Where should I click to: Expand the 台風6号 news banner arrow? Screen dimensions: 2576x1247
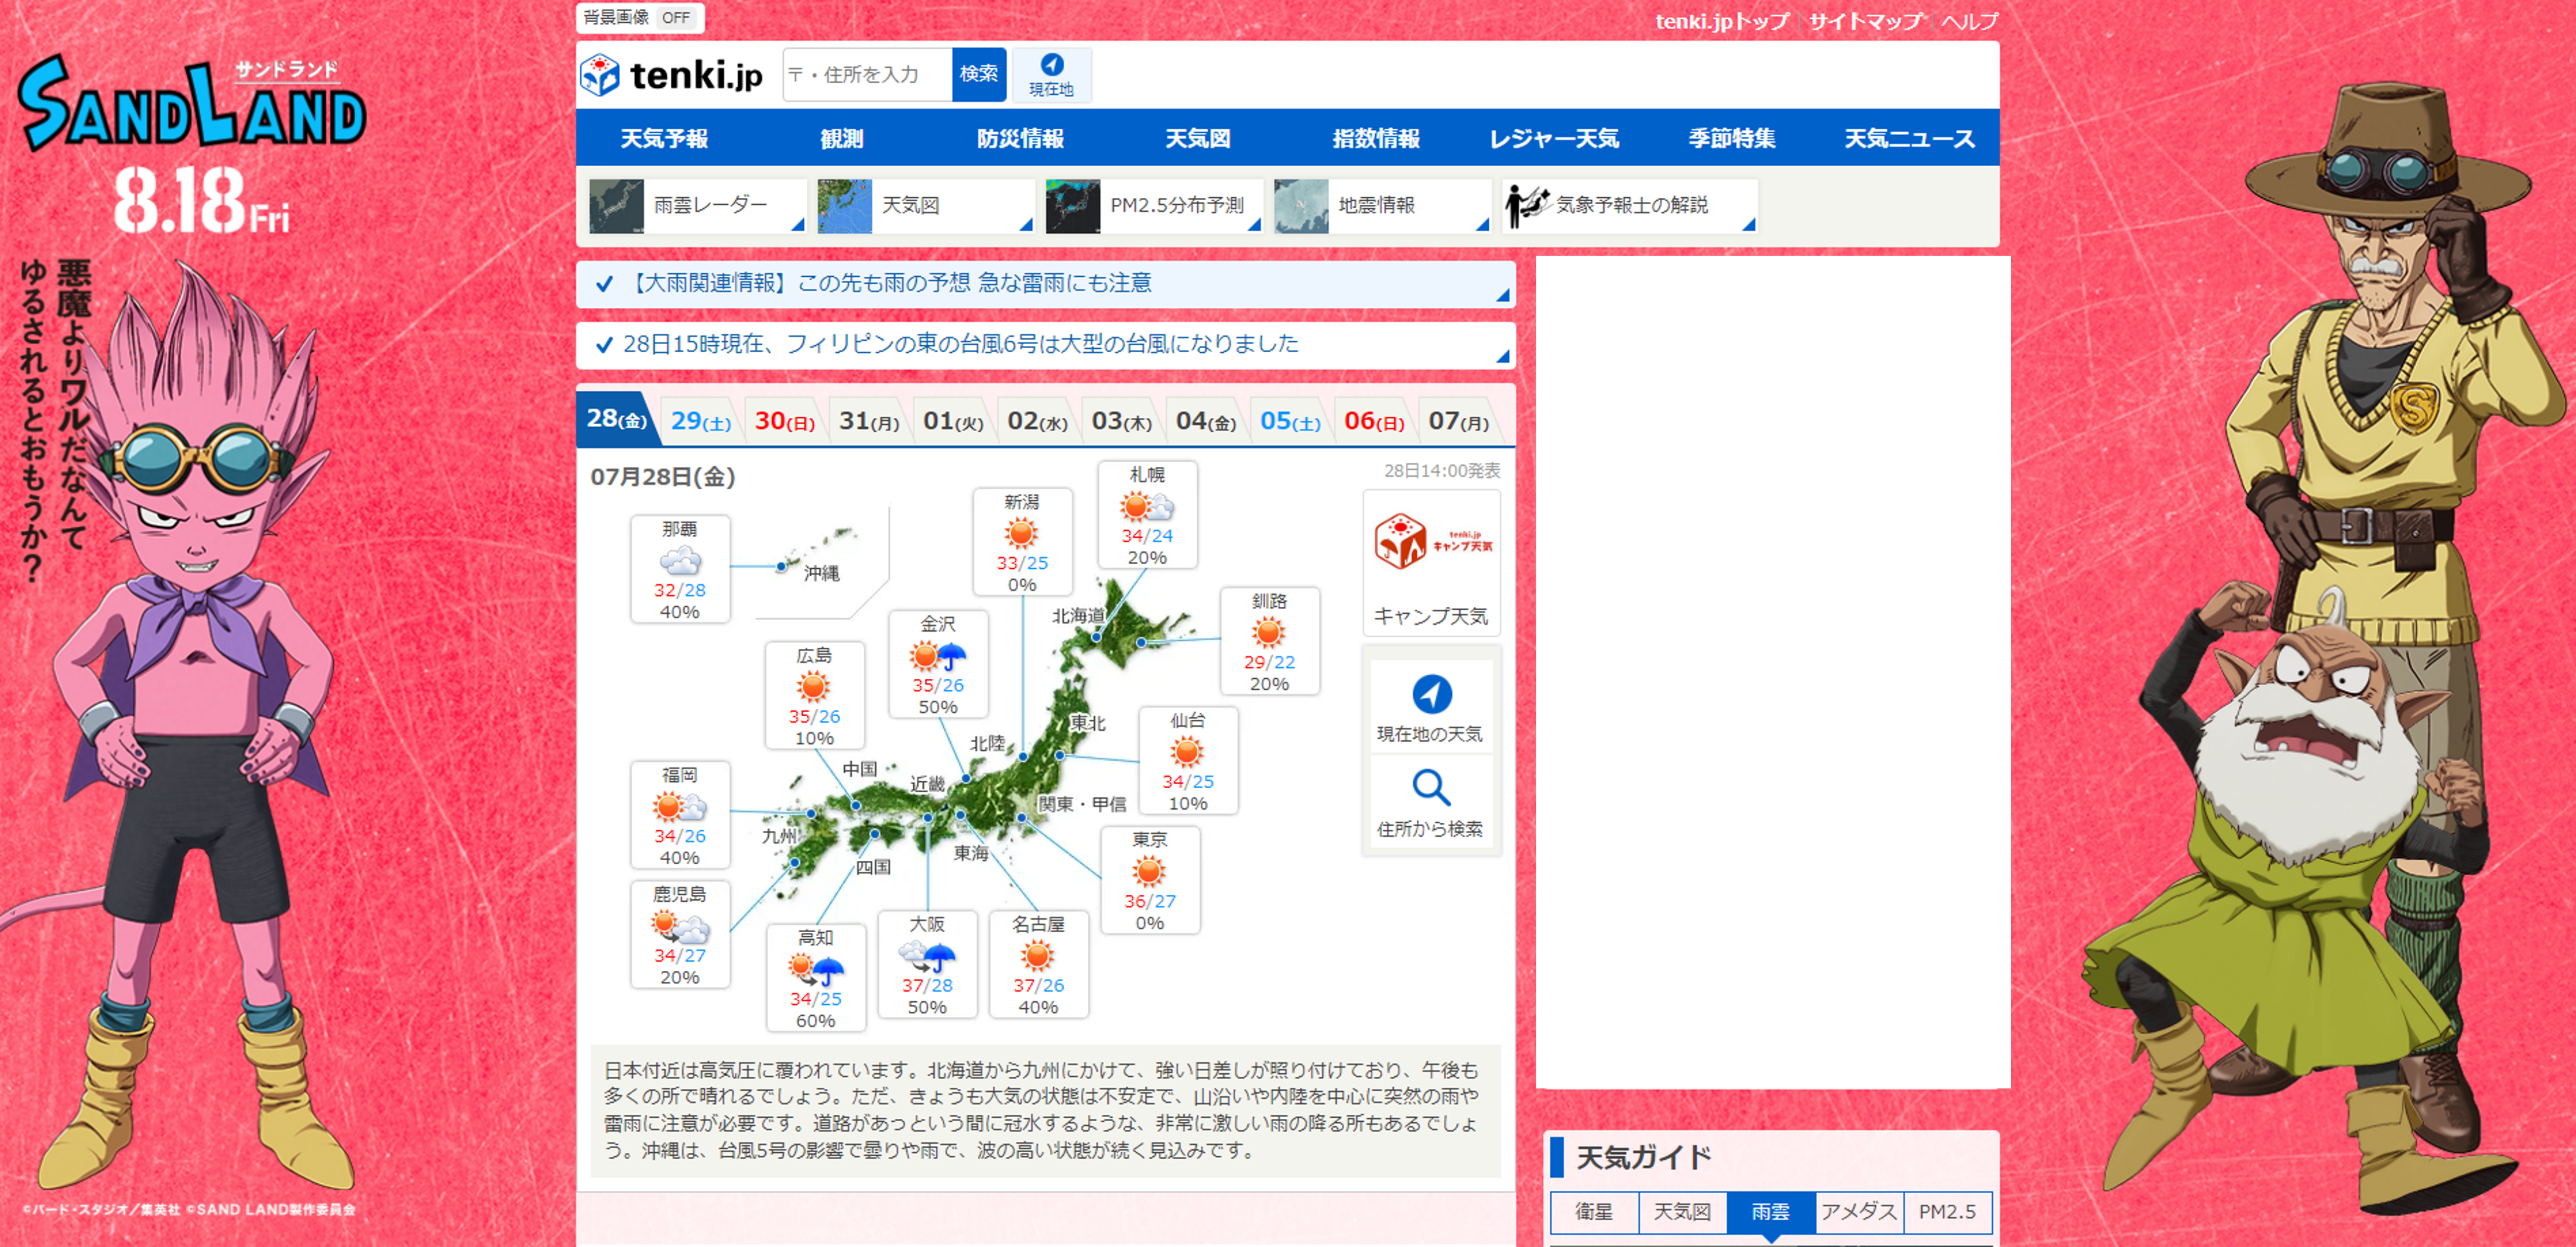click(1502, 356)
